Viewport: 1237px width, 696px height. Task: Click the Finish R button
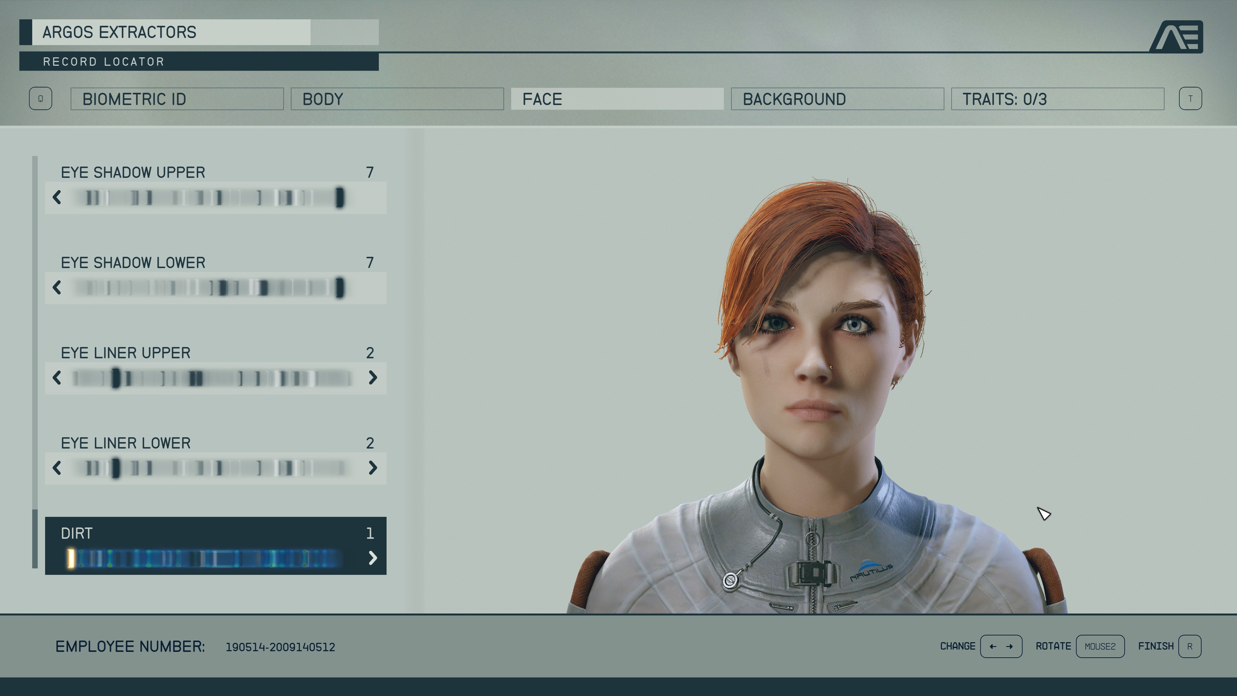pos(1189,646)
